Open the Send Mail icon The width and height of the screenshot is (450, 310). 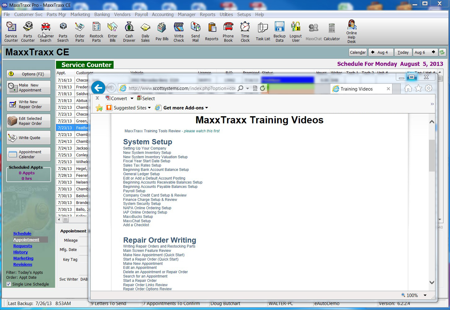tap(195, 32)
